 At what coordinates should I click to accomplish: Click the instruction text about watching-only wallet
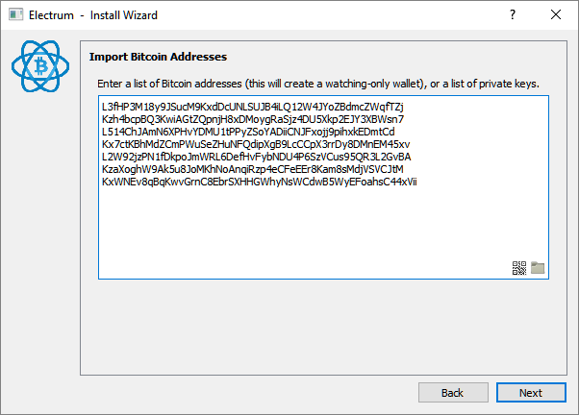[318, 85]
